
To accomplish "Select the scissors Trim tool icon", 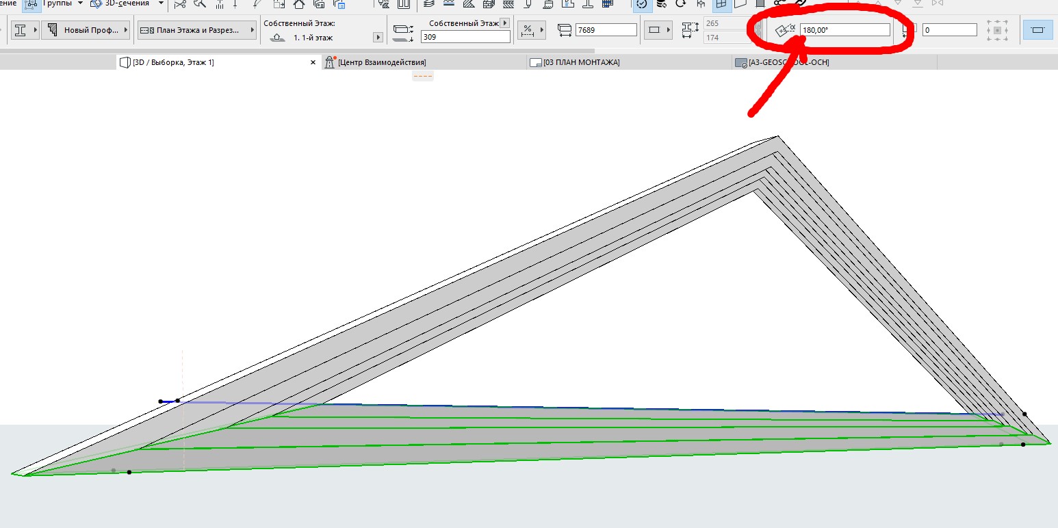I will coord(180,4).
